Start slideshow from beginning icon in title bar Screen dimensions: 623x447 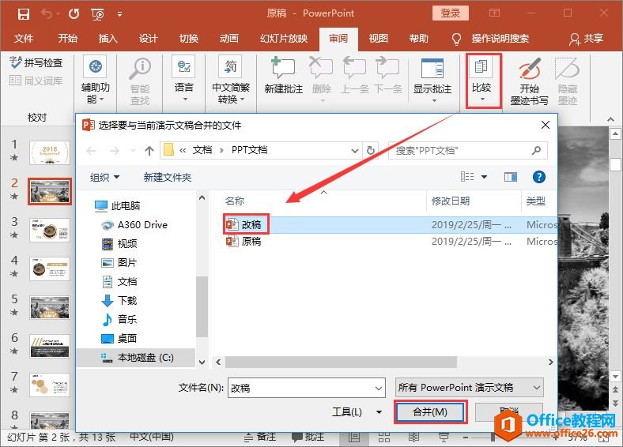click(97, 14)
